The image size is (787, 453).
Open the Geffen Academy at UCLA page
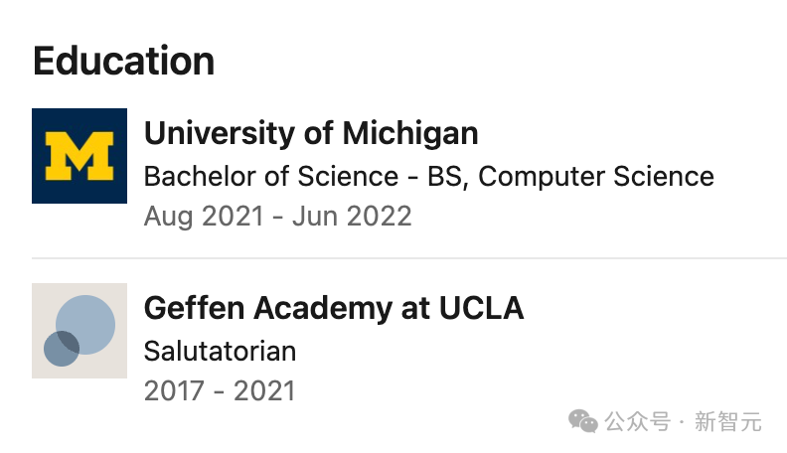pyautogui.click(x=333, y=308)
